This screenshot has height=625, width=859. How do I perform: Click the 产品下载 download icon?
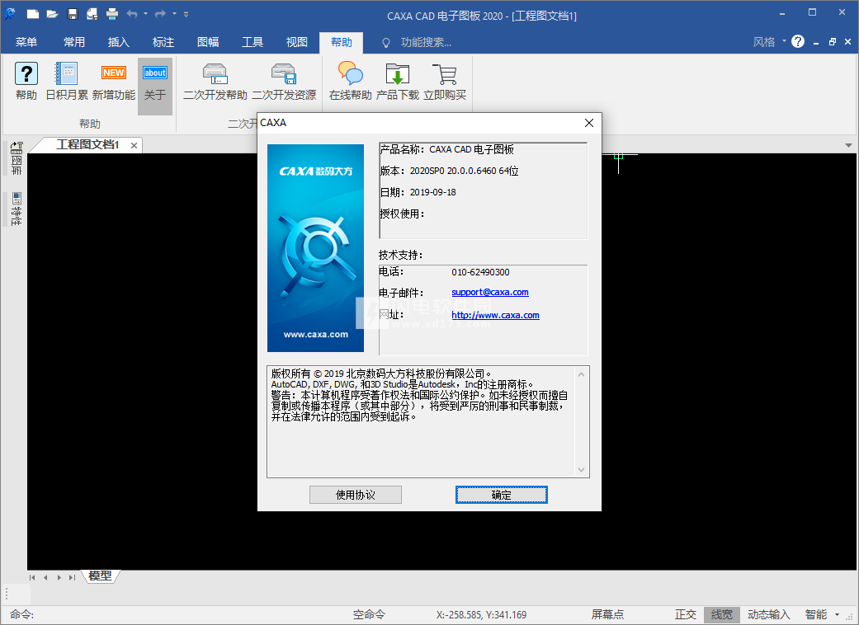(x=398, y=81)
